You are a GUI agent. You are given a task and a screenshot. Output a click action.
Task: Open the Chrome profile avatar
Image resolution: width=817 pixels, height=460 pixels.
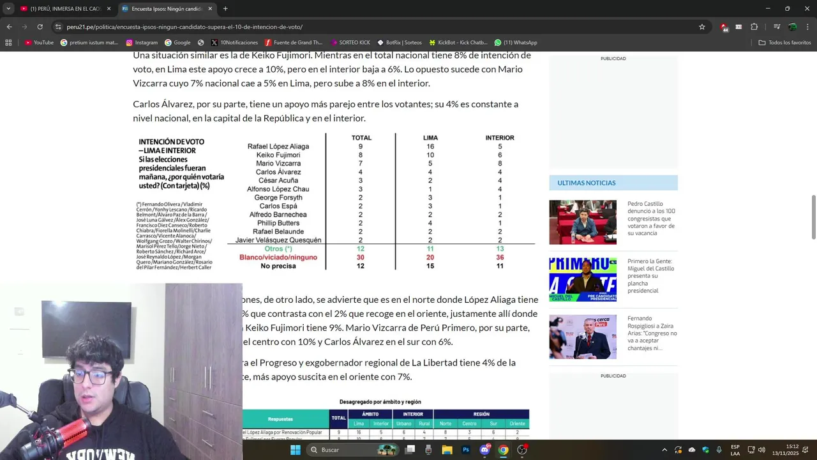[792, 27]
